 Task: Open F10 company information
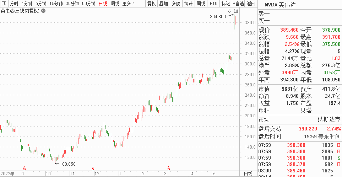click(x=213, y=4)
